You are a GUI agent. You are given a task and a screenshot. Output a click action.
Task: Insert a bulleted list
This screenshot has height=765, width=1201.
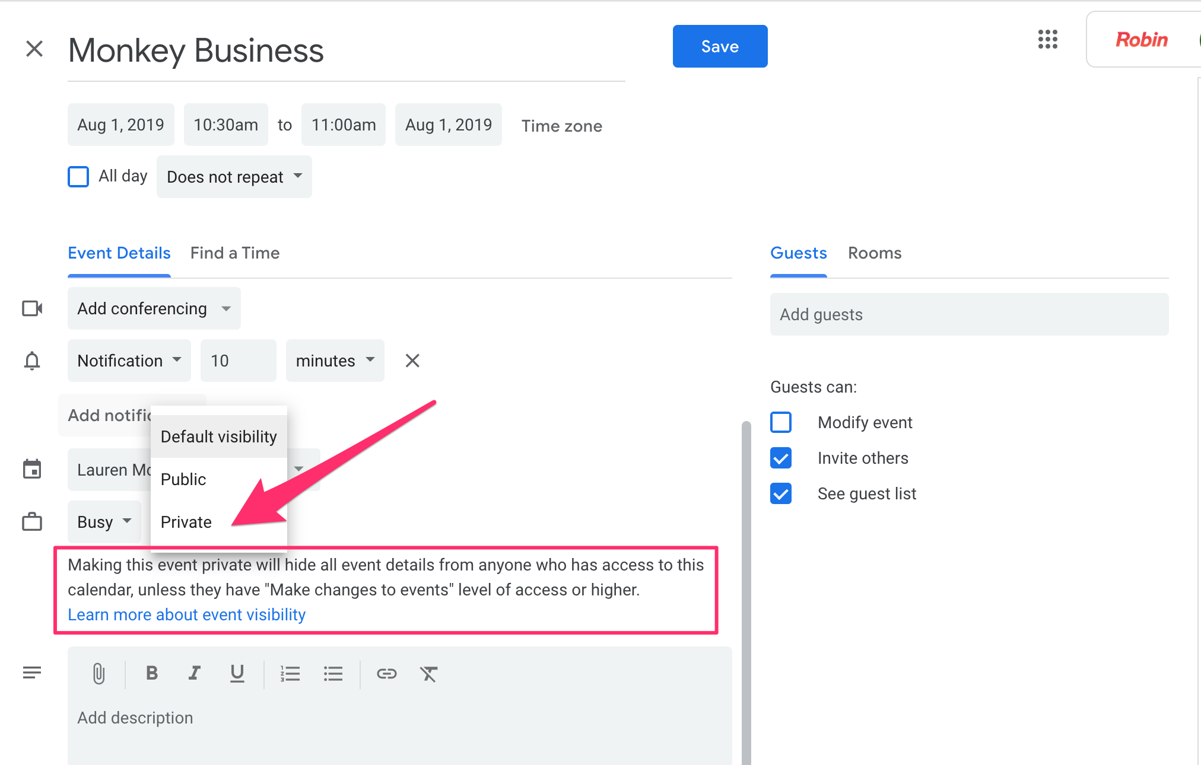pyautogui.click(x=333, y=674)
